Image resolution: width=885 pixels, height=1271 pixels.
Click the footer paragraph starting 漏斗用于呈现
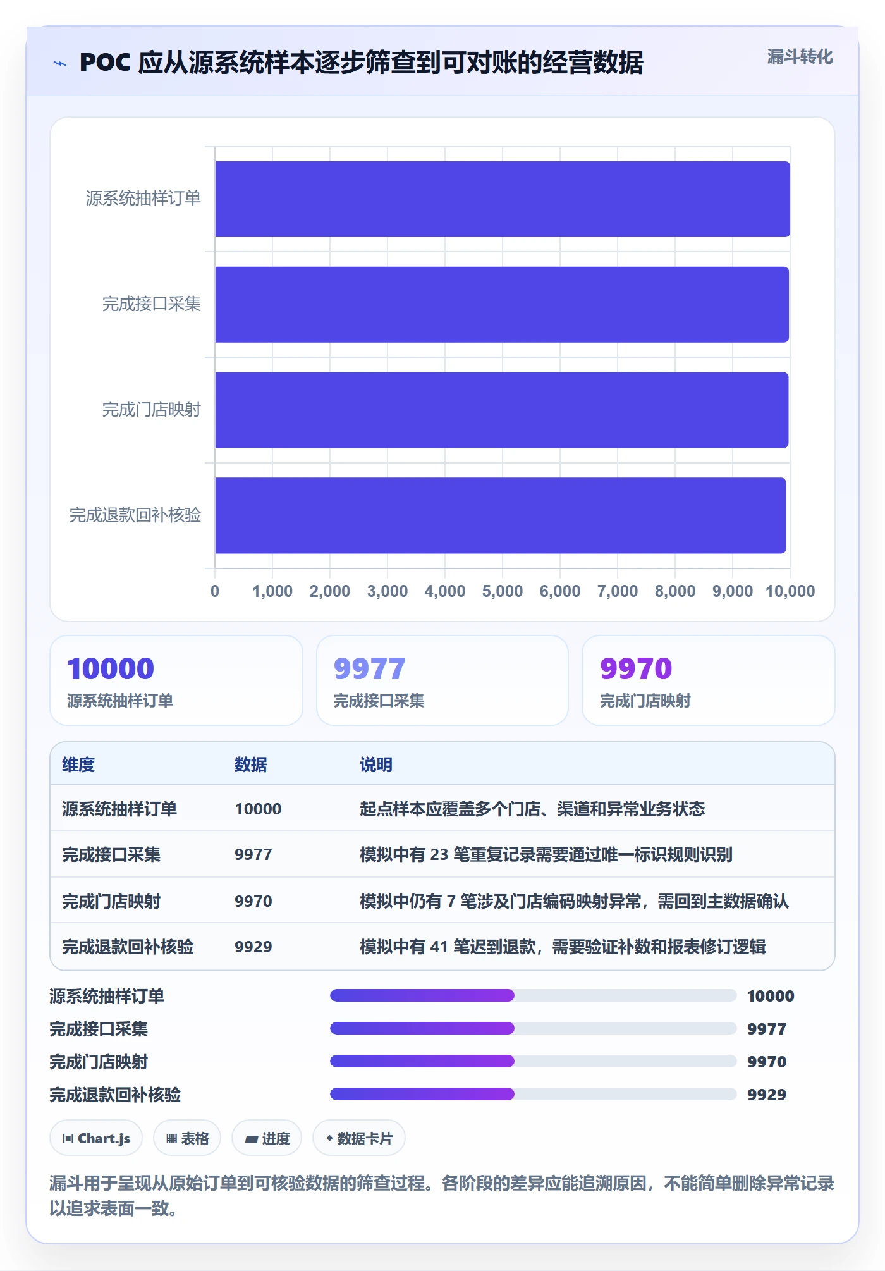(x=442, y=1195)
